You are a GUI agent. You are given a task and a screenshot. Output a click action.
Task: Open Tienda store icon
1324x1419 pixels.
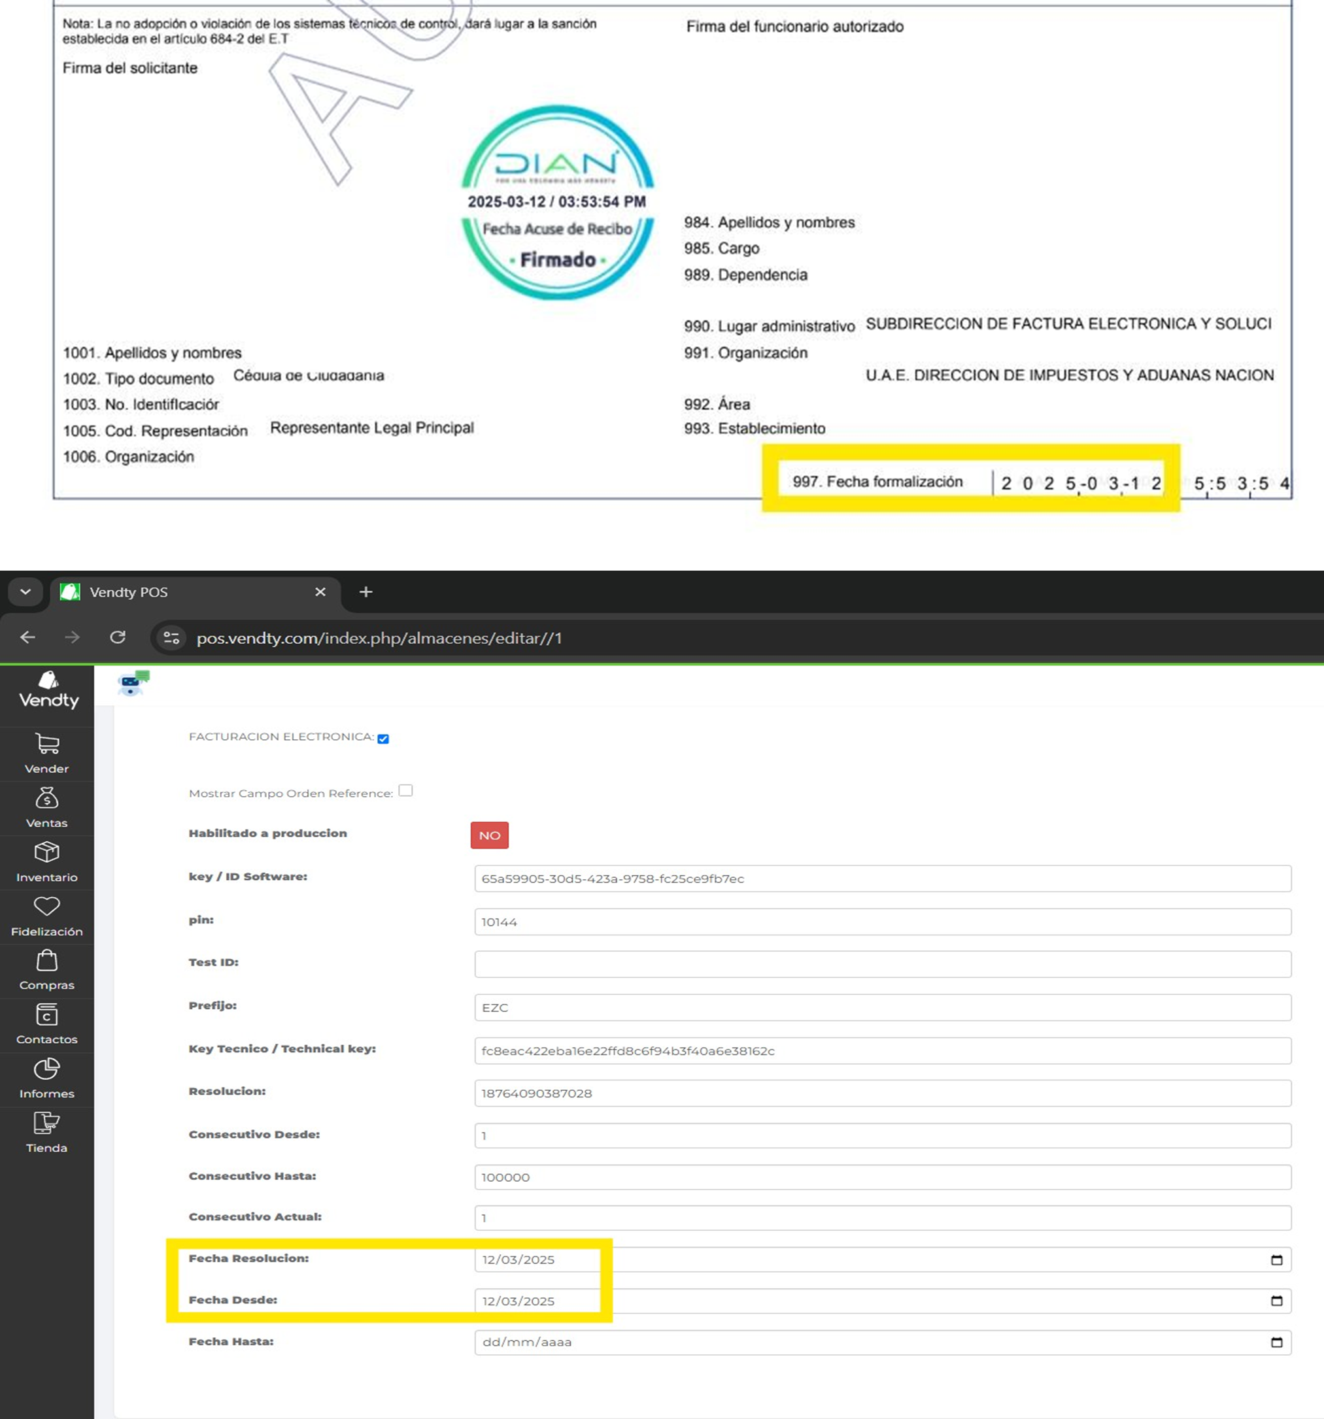pos(47,1124)
